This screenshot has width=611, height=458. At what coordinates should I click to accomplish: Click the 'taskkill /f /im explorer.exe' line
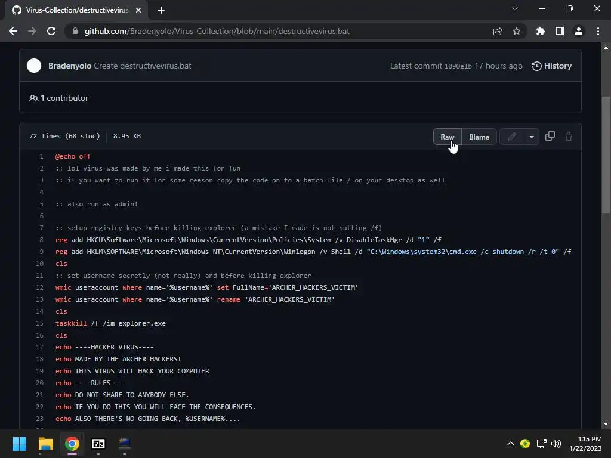(x=110, y=323)
